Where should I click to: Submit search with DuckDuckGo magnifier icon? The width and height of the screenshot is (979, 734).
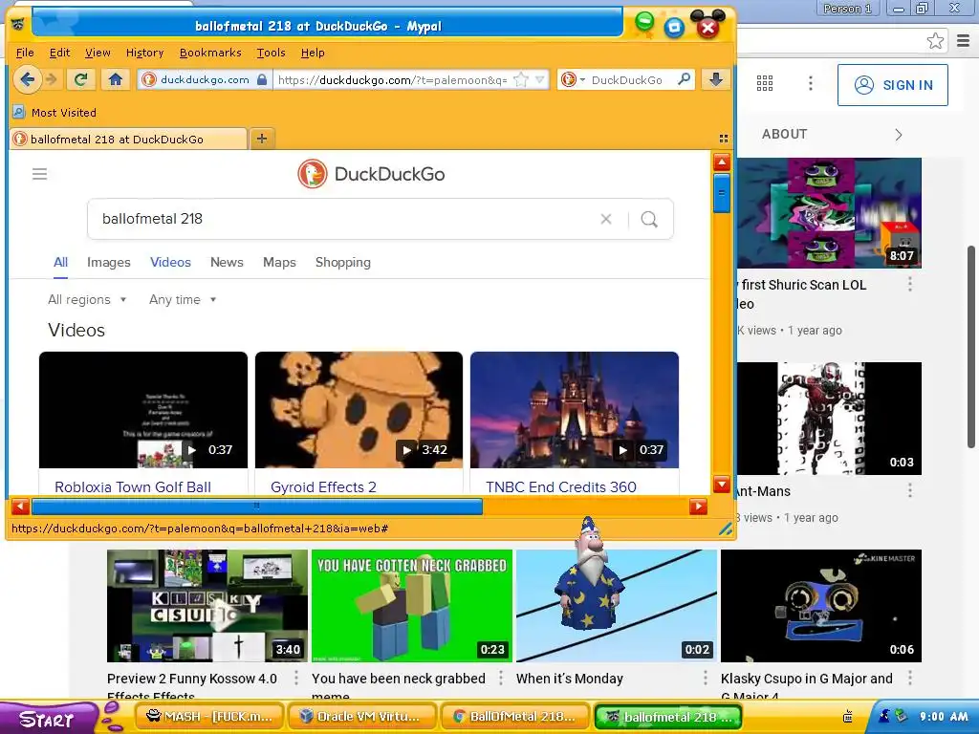pos(649,219)
